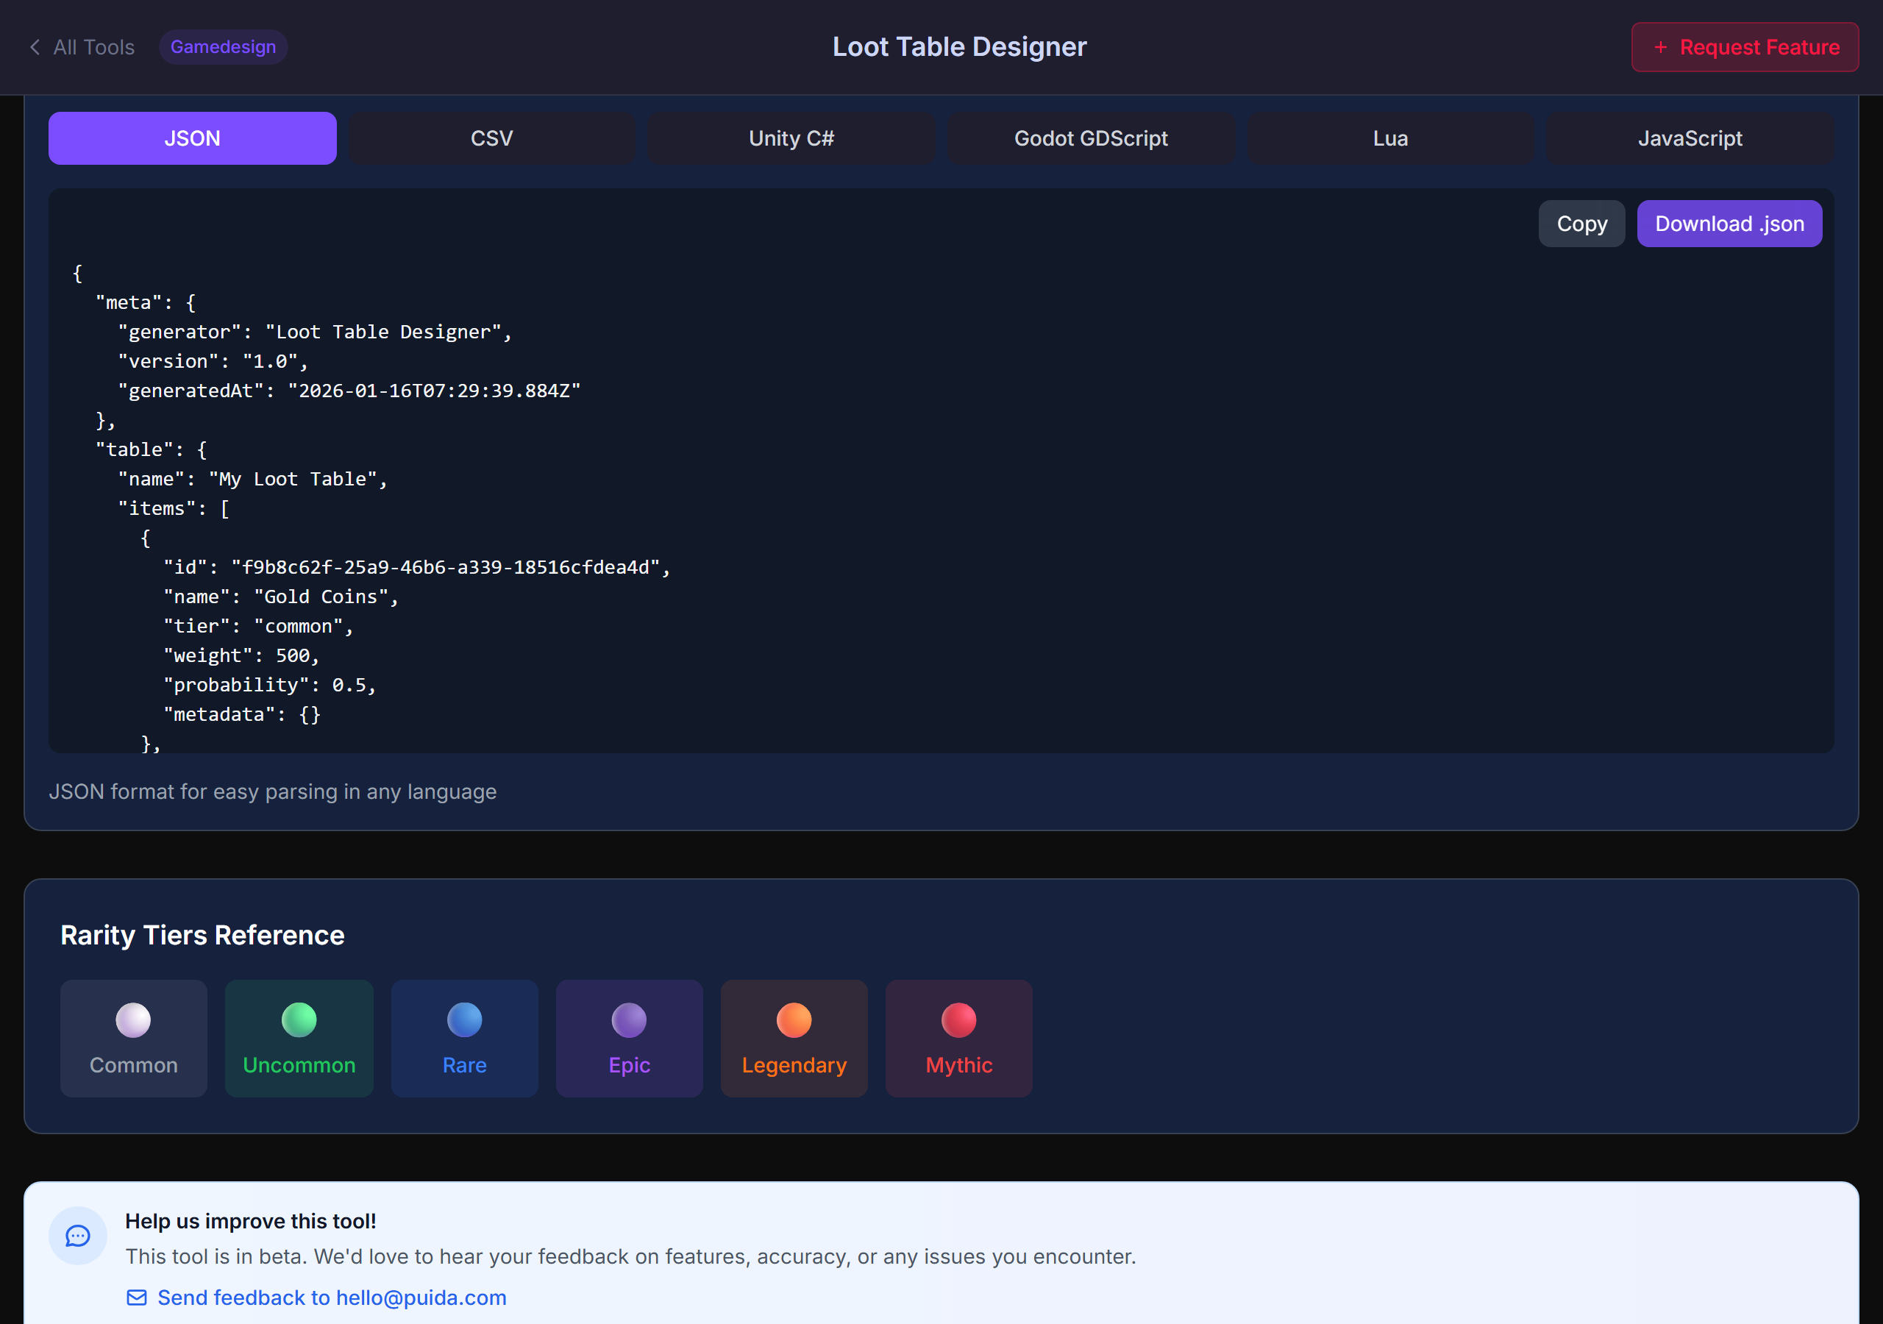Screen dimensions: 1883x1324
Task: Click the chat bubble feedback icon
Action: coord(78,1236)
